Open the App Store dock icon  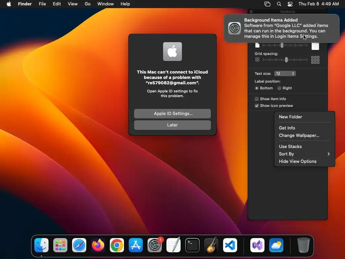(x=136, y=245)
